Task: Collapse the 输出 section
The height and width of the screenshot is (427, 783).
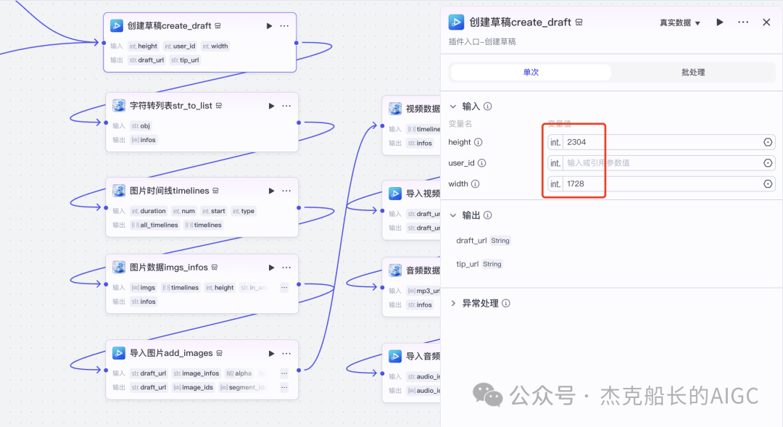Action: tap(453, 215)
